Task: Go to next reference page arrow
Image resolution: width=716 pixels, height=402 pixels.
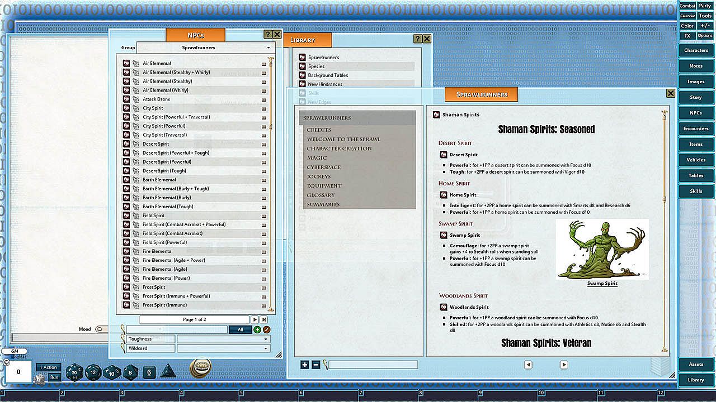Action: point(564,365)
